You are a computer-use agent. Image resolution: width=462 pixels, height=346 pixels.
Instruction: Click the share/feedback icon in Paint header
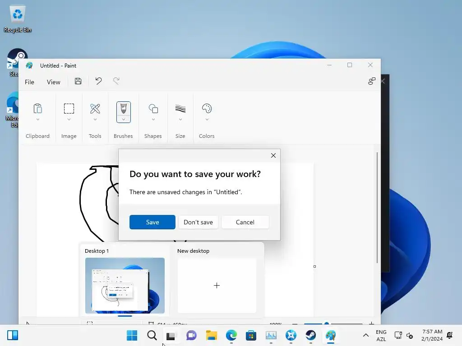[372, 81]
